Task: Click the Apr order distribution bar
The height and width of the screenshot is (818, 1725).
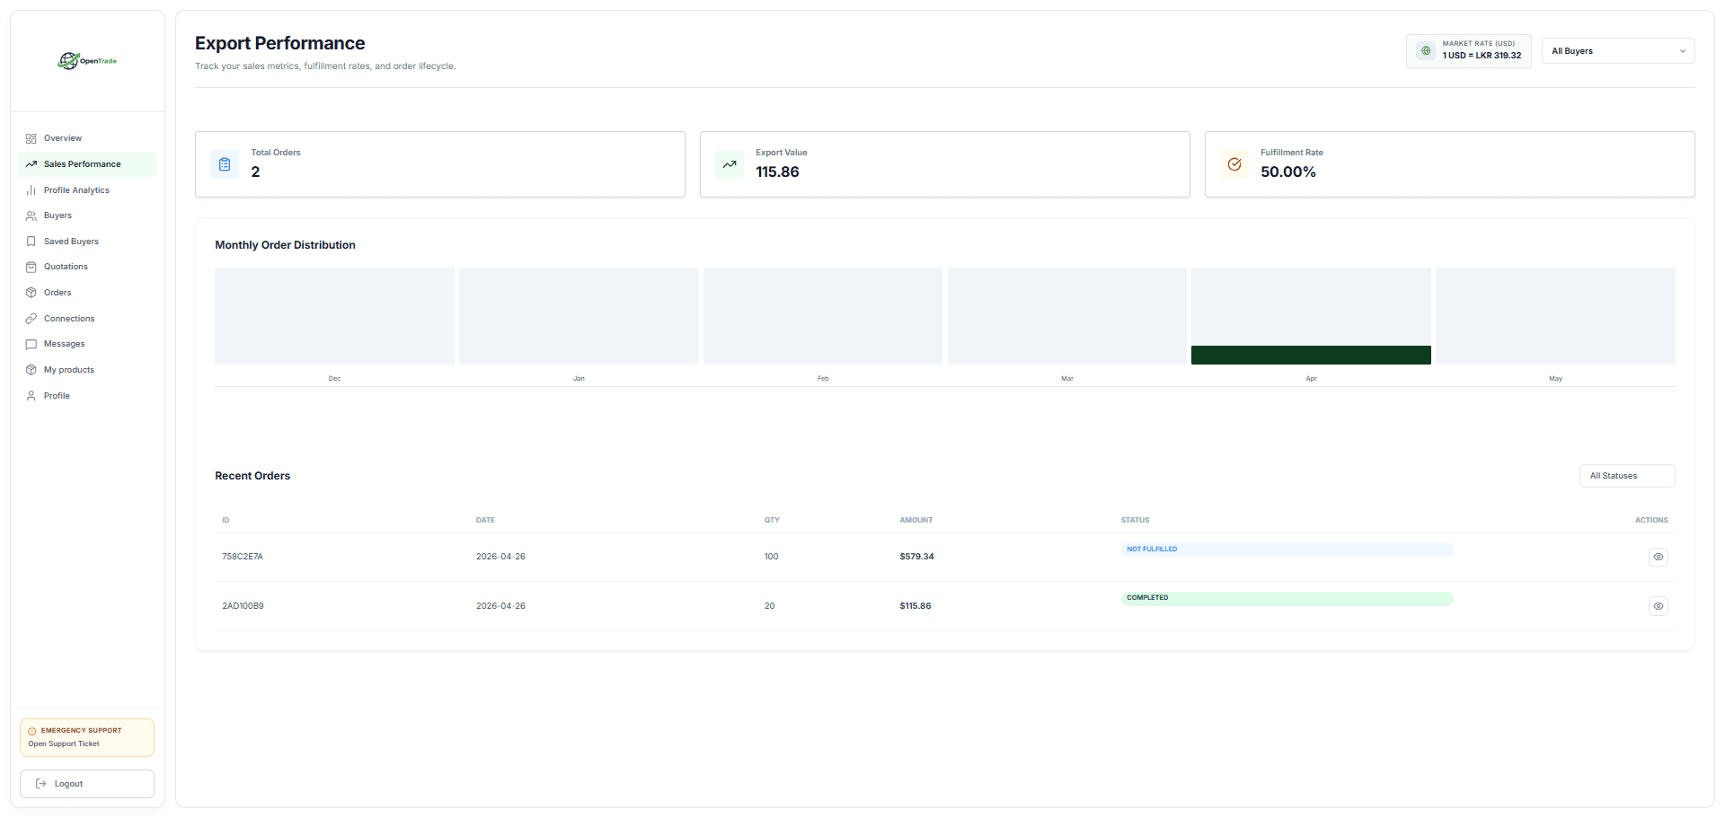Action: pos(1311,356)
